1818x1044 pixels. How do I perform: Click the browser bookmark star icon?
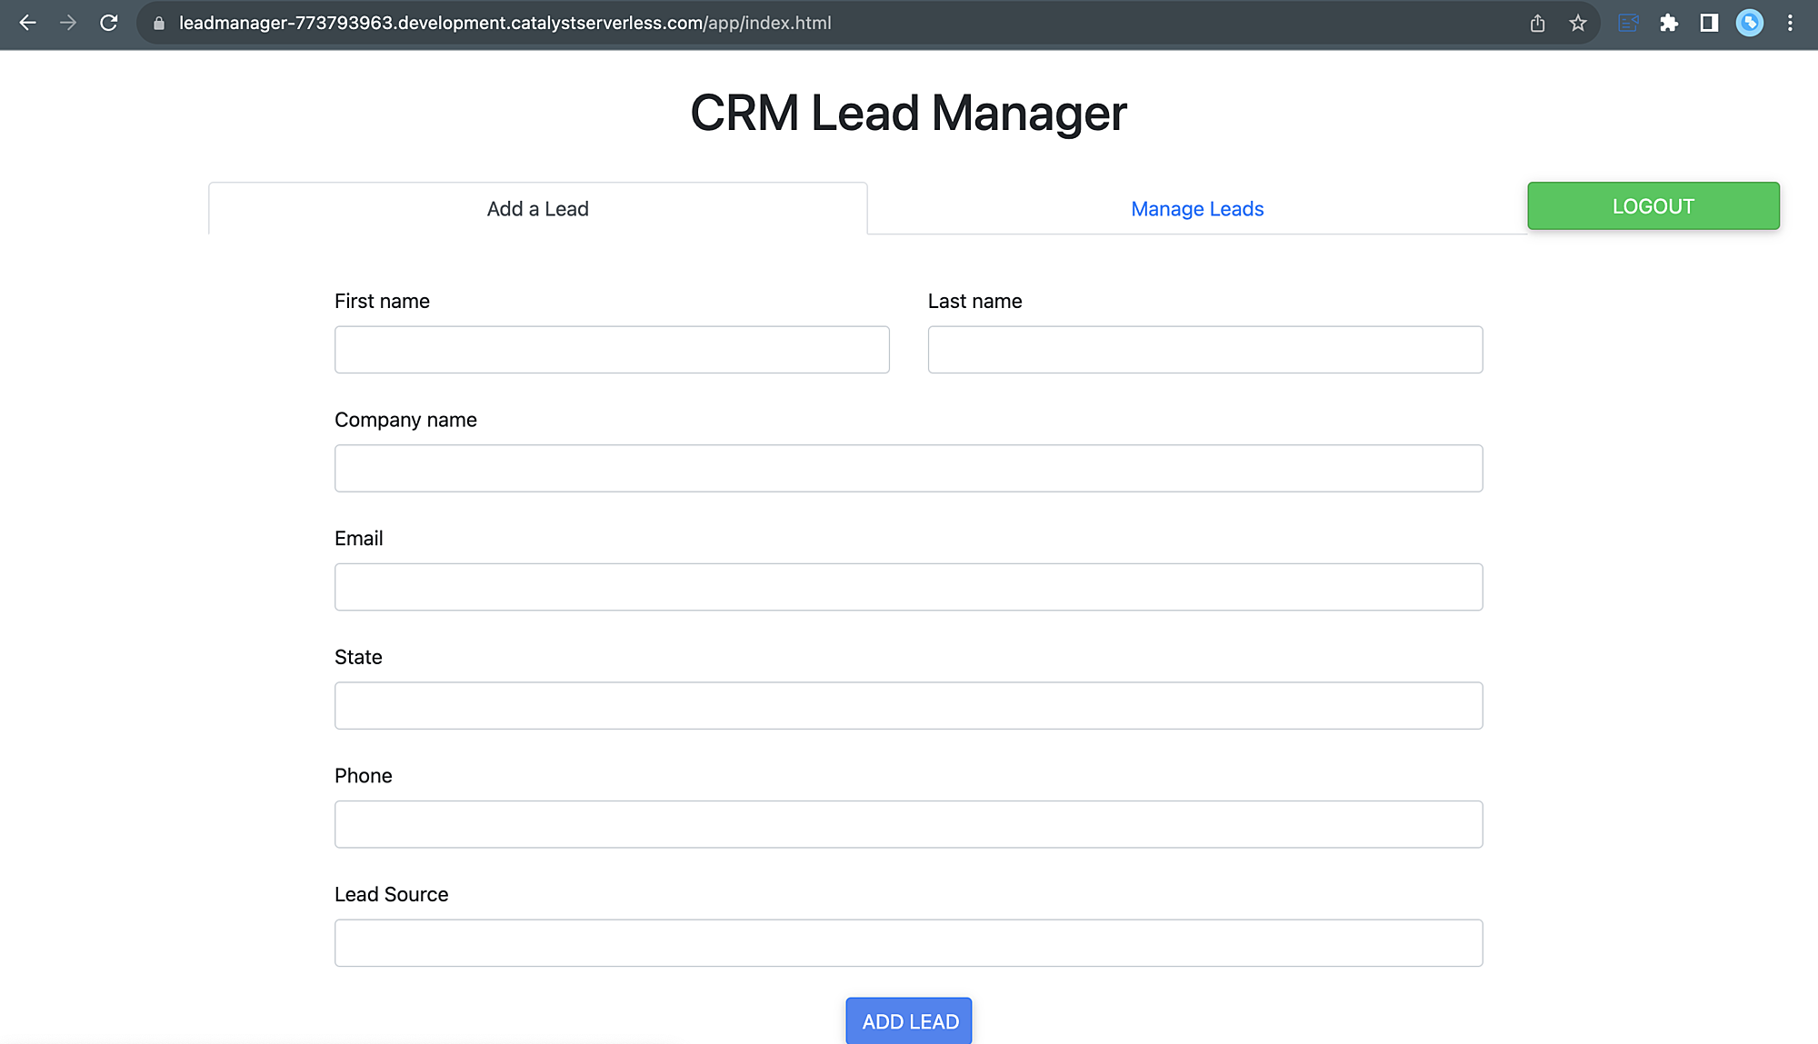1577,24
